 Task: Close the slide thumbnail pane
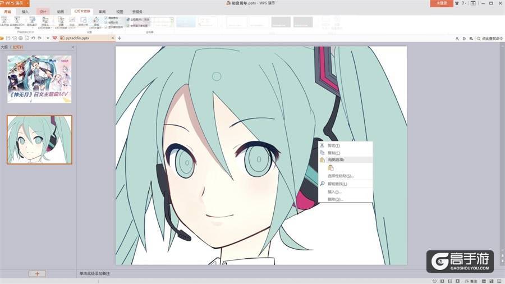[x=73, y=47]
